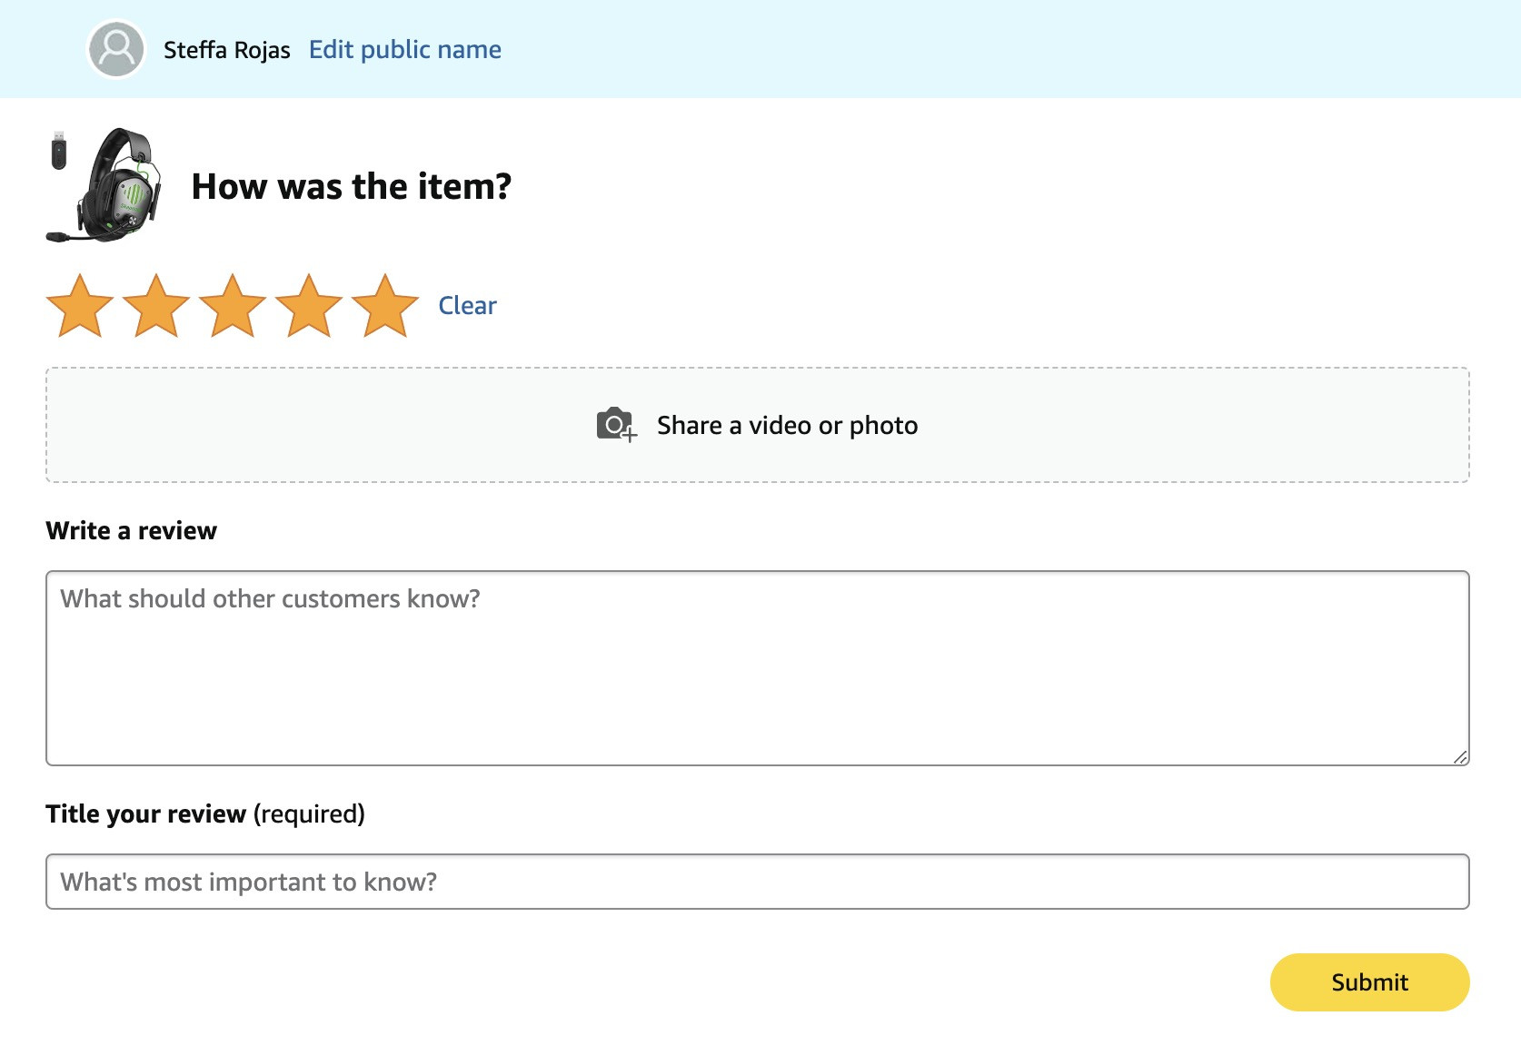The width and height of the screenshot is (1521, 1055).
Task: Click the How was the item heading
Action: point(352,186)
